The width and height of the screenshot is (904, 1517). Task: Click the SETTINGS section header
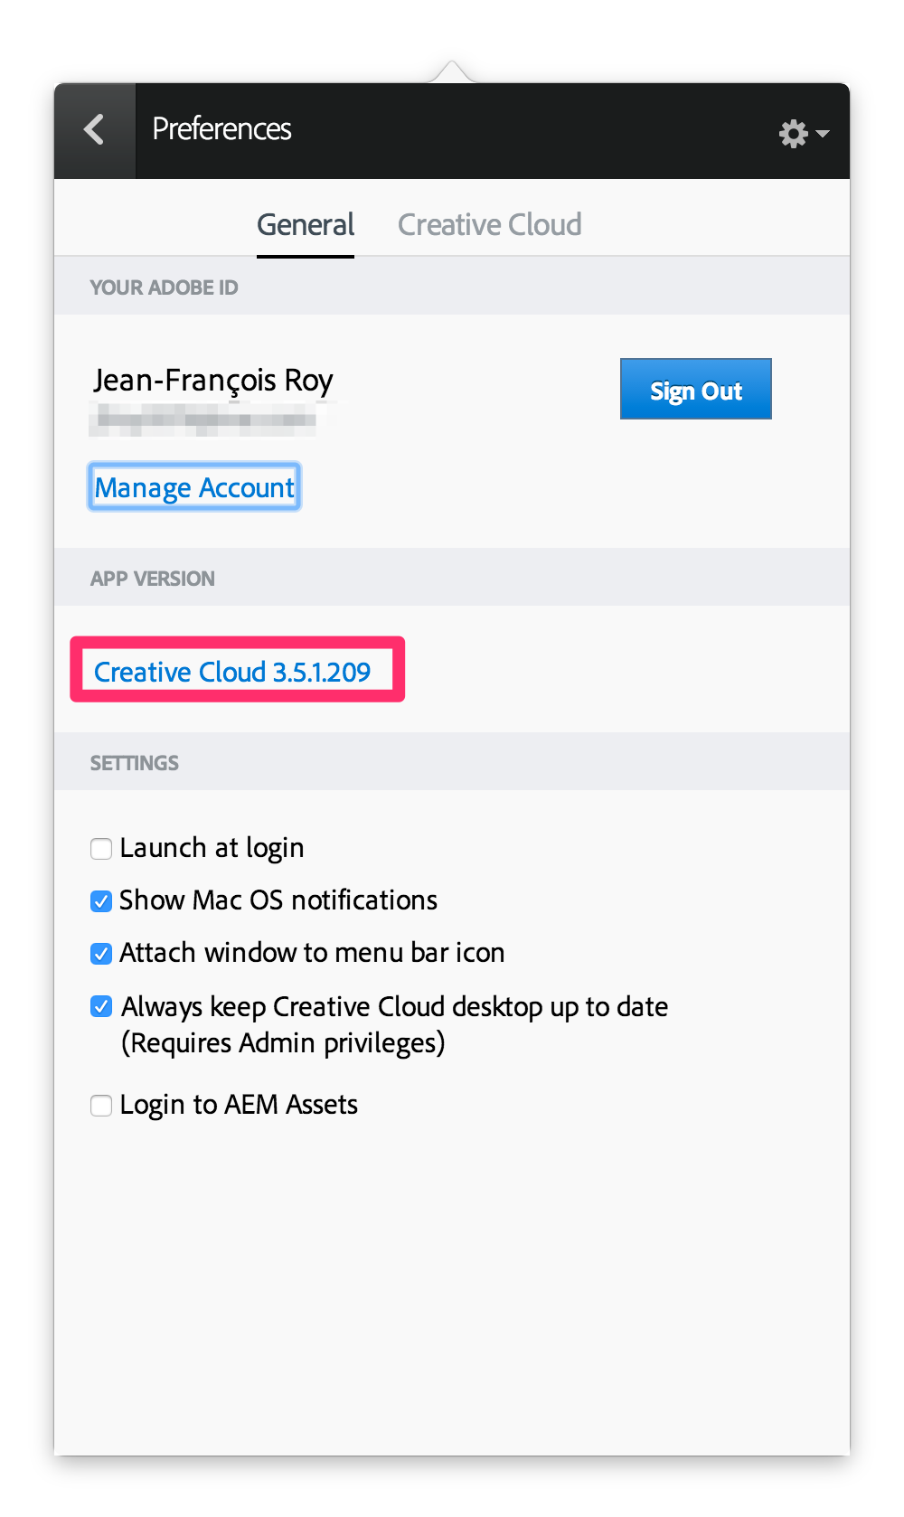tap(135, 763)
